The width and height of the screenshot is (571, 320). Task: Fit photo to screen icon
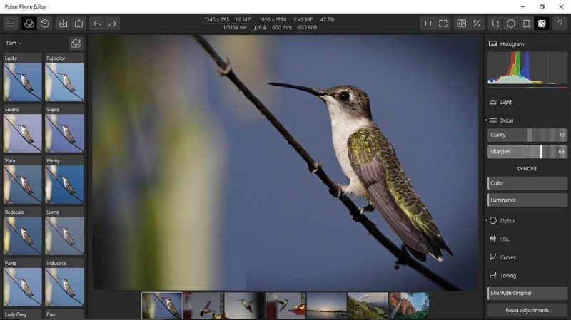coord(443,24)
